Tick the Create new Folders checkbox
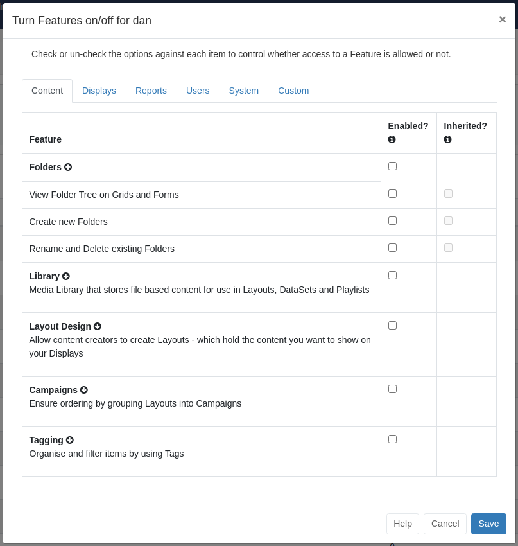 click(x=392, y=221)
